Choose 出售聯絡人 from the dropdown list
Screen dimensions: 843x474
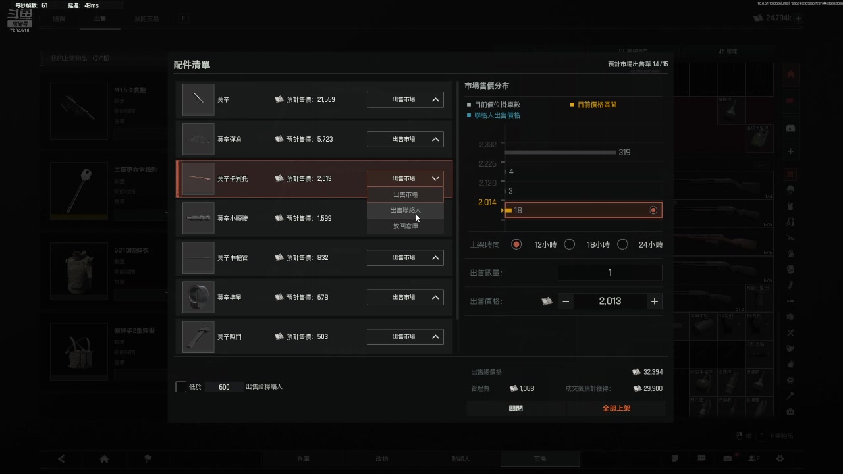tap(405, 210)
